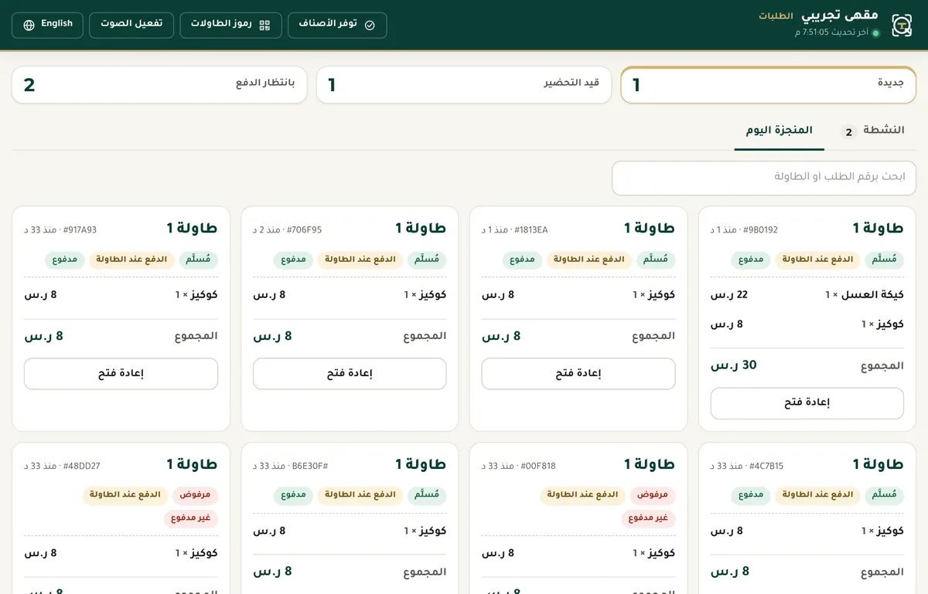Open the الطلبات link in header

[x=776, y=16]
